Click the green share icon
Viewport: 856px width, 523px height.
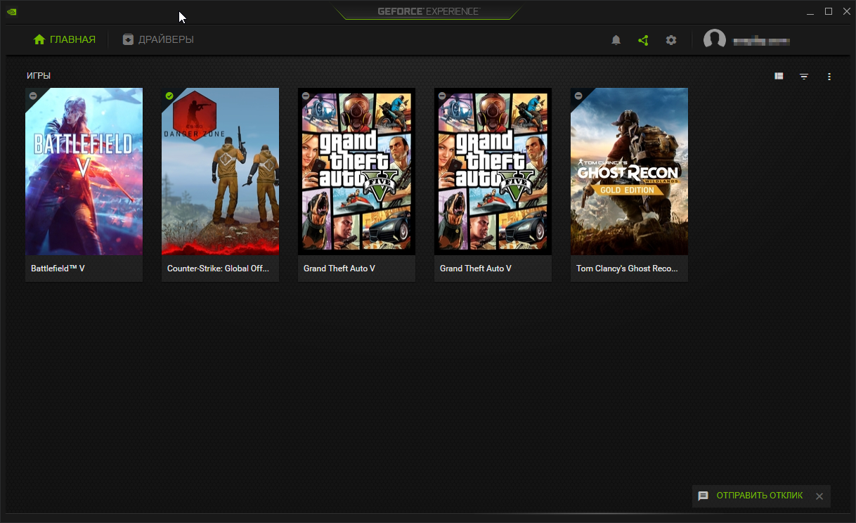tap(643, 40)
